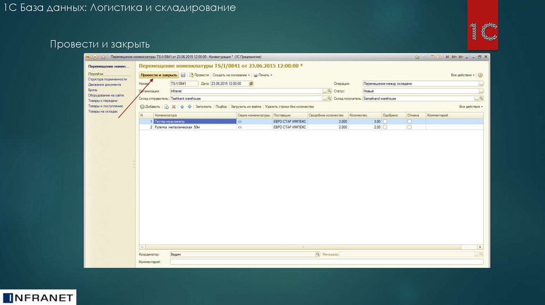Viewport: 545px width, 305px height.
Task: Click the Провести post button
Action: pyautogui.click(x=199, y=75)
